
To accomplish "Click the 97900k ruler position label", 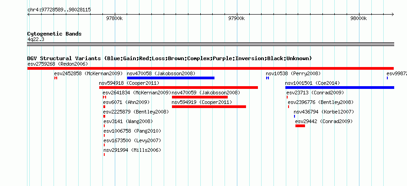I will (x=236, y=18).
